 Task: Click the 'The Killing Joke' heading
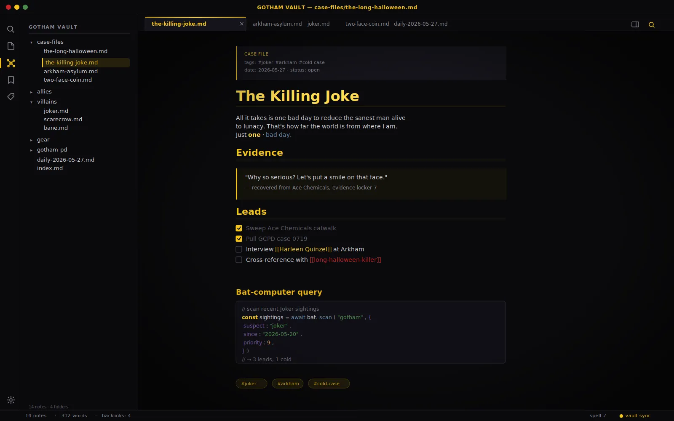[297, 96]
